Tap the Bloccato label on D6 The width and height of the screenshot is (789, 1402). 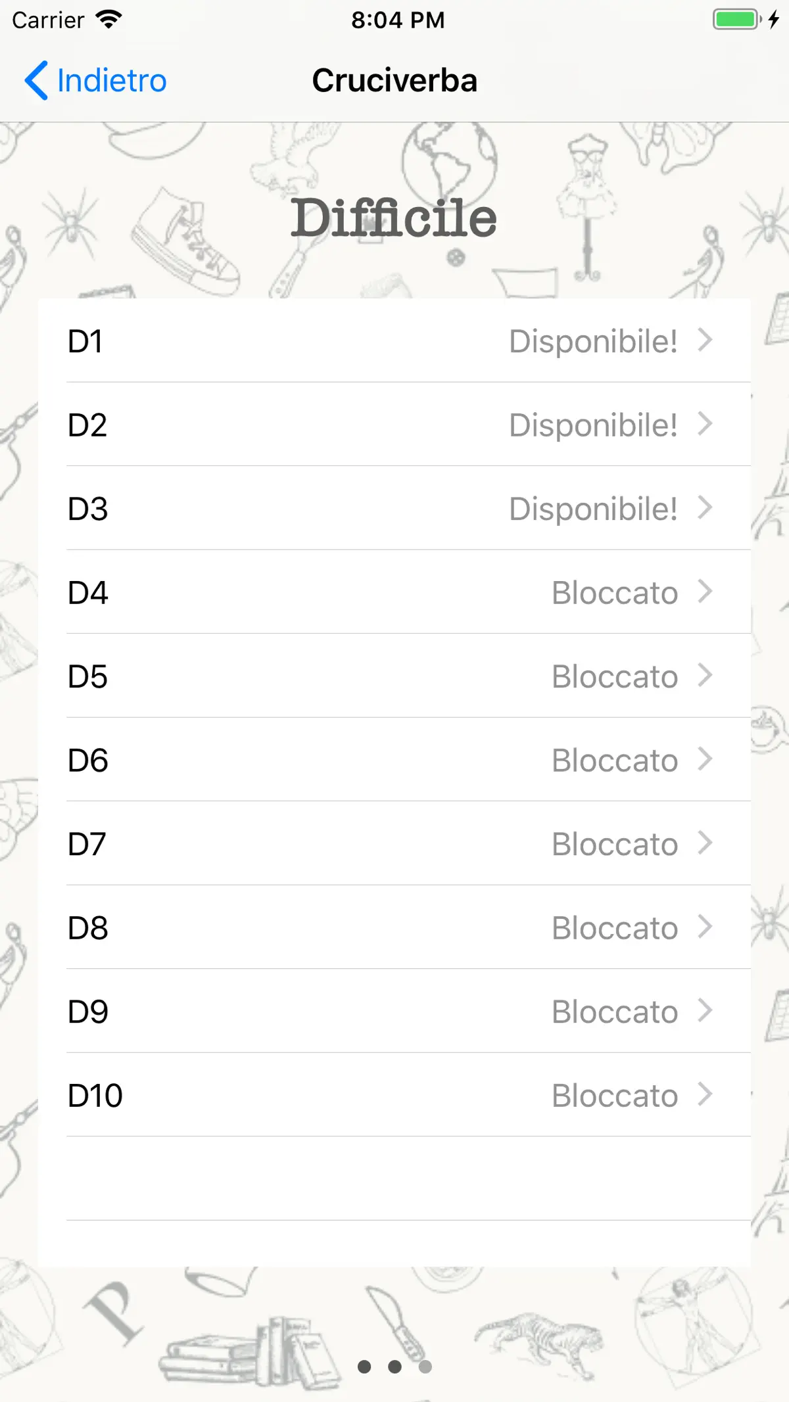click(x=615, y=760)
